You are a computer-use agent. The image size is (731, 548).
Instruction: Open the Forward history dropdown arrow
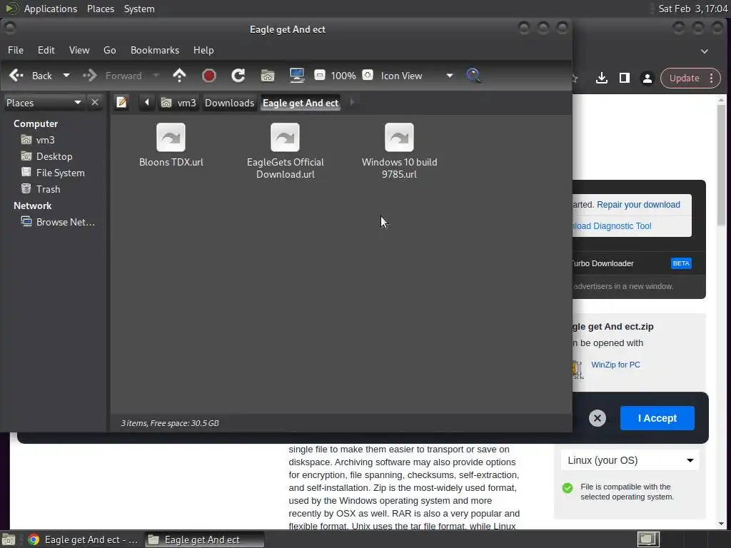(x=156, y=76)
